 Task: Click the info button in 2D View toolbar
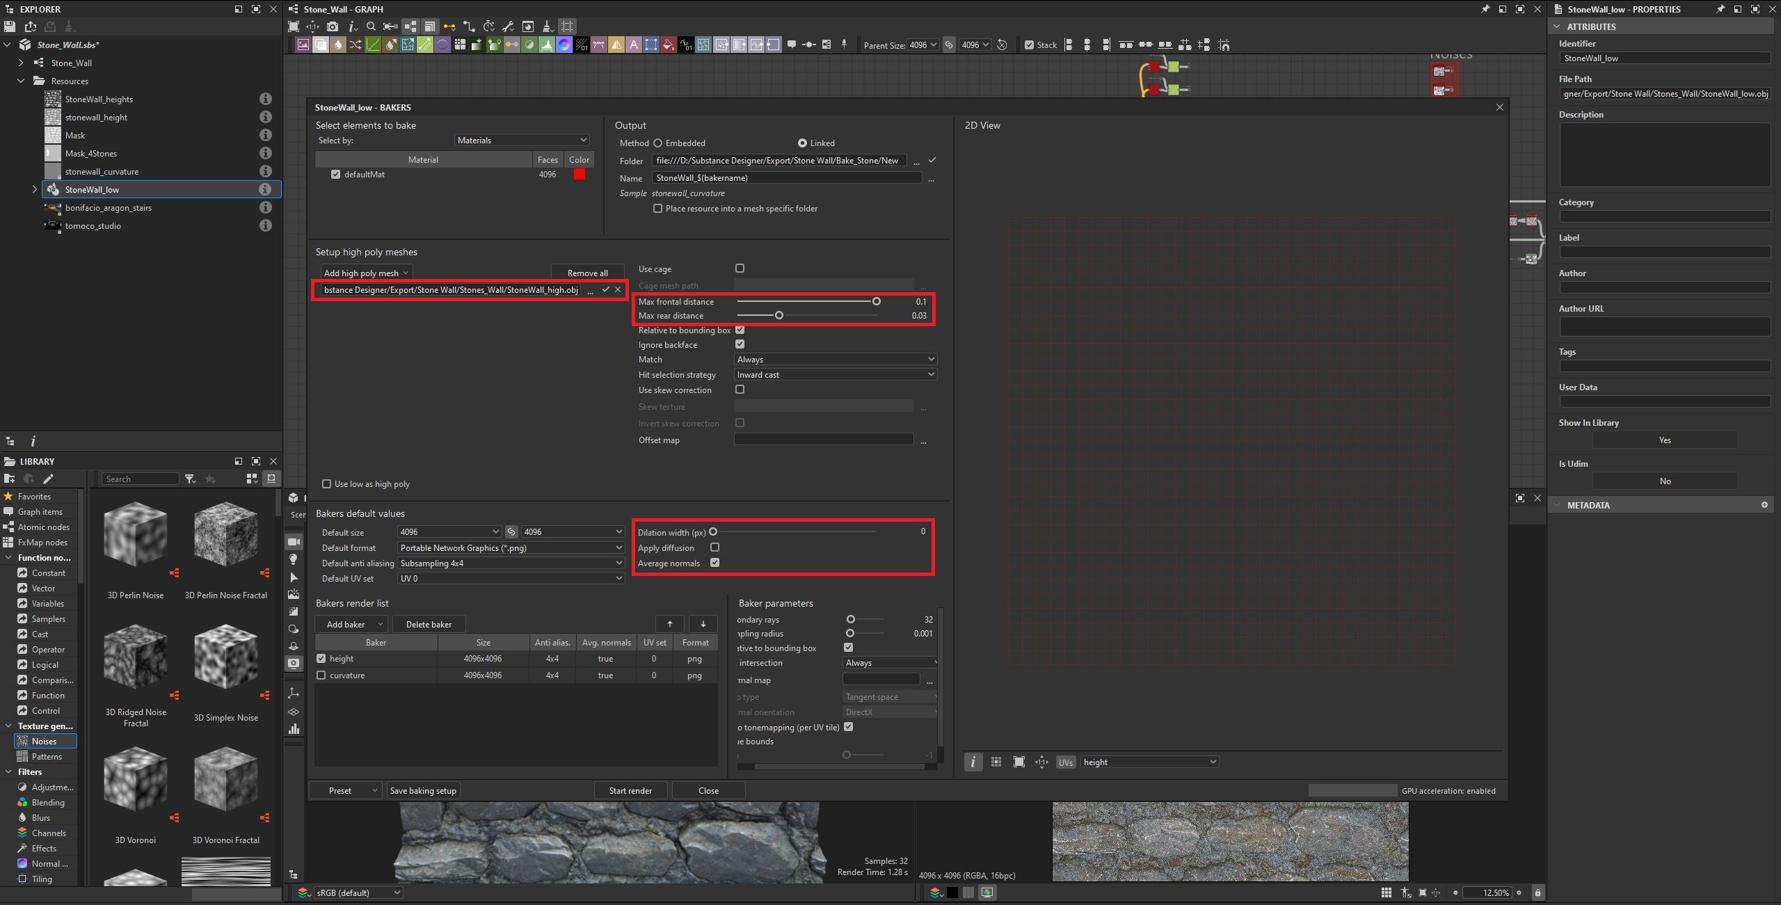pos(973,762)
